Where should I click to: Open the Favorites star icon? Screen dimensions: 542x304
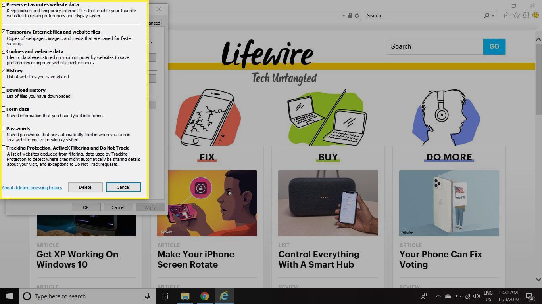[516, 15]
